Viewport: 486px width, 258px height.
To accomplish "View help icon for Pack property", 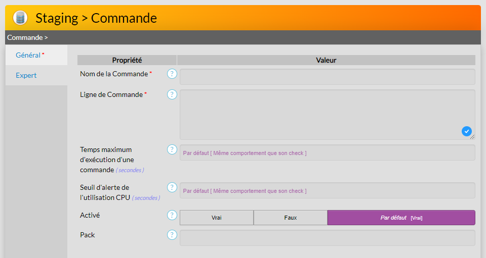I will pos(172,235).
